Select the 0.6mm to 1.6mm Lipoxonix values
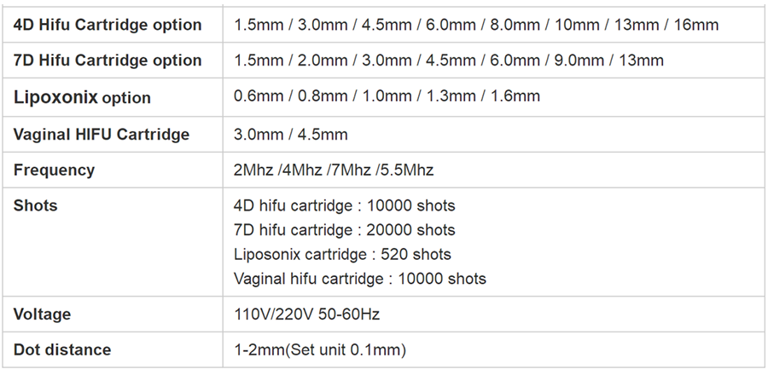This screenshot has height=375, width=768. 387,96
